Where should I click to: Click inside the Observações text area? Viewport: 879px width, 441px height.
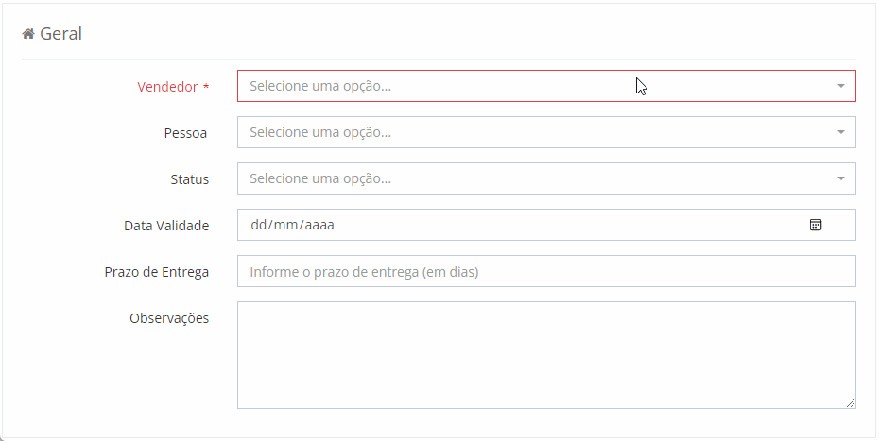[546, 354]
